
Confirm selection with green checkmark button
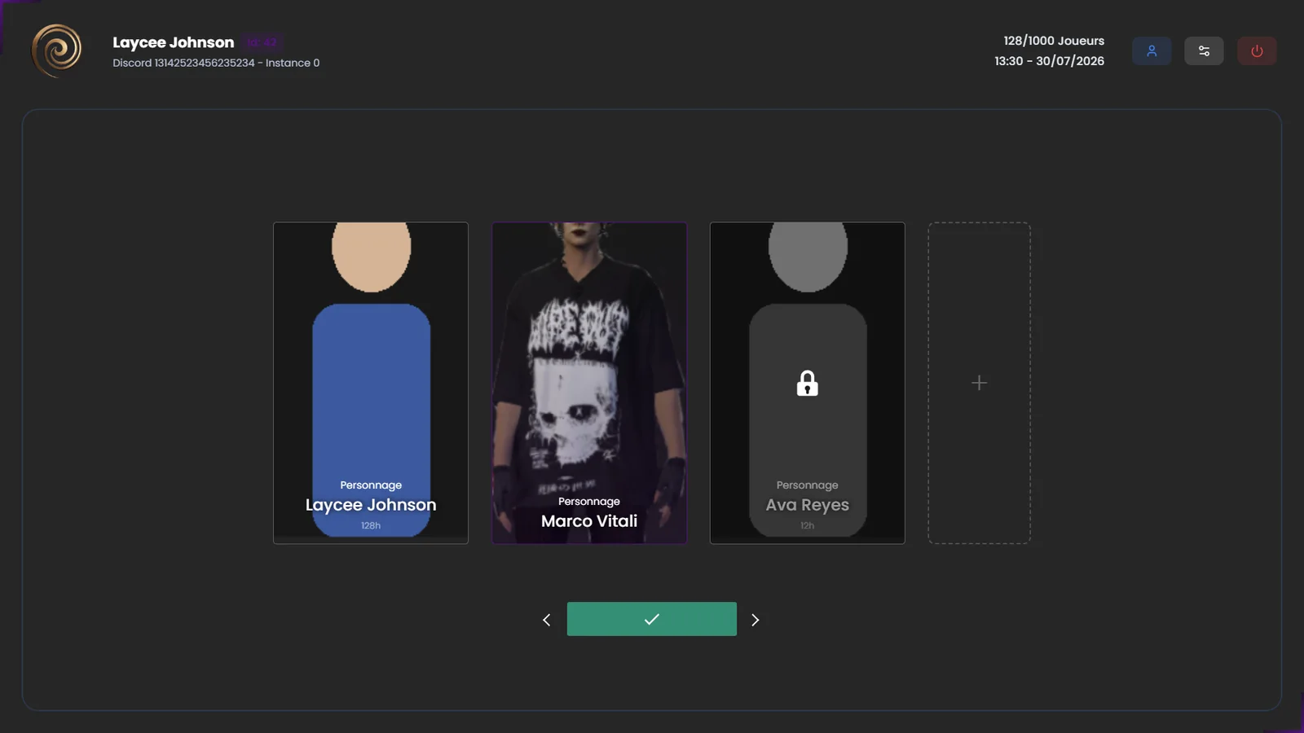coord(651,619)
